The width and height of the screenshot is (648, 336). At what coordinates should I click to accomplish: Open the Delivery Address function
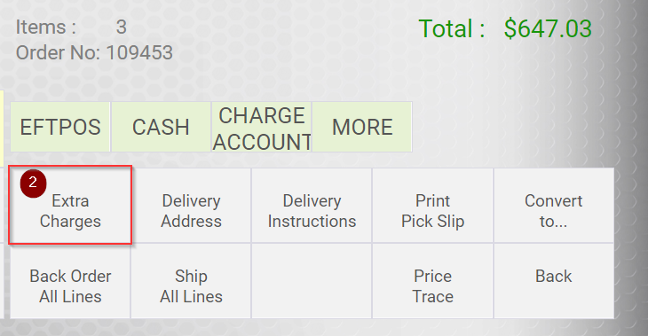click(191, 205)
